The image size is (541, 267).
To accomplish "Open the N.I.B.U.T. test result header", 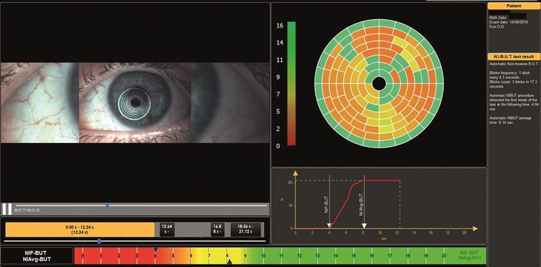I will [514, 57].
